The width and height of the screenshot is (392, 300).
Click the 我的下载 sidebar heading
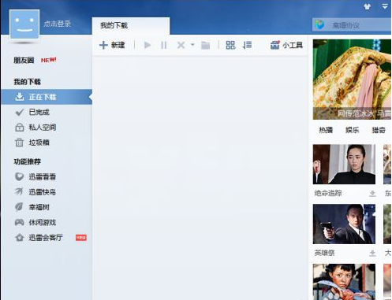[27, 82]
